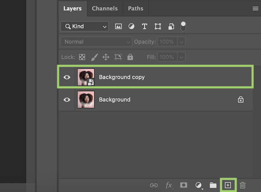The height and width of the screenshot is (192, 261).
Task: Filter for adjustment layers icon
Action: (x=131, y=26)
